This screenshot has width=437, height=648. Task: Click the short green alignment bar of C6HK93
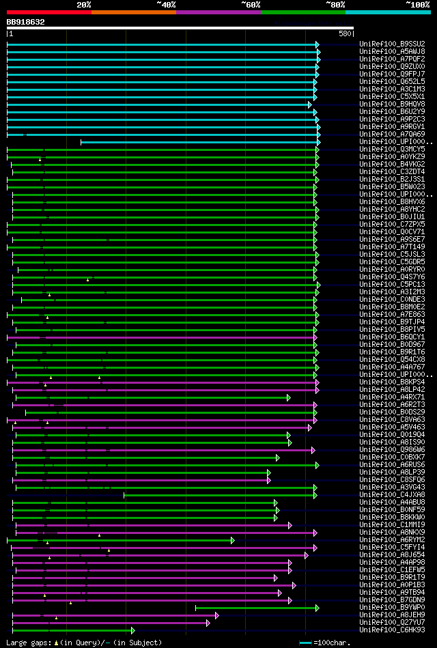click(x=73, y=631)
